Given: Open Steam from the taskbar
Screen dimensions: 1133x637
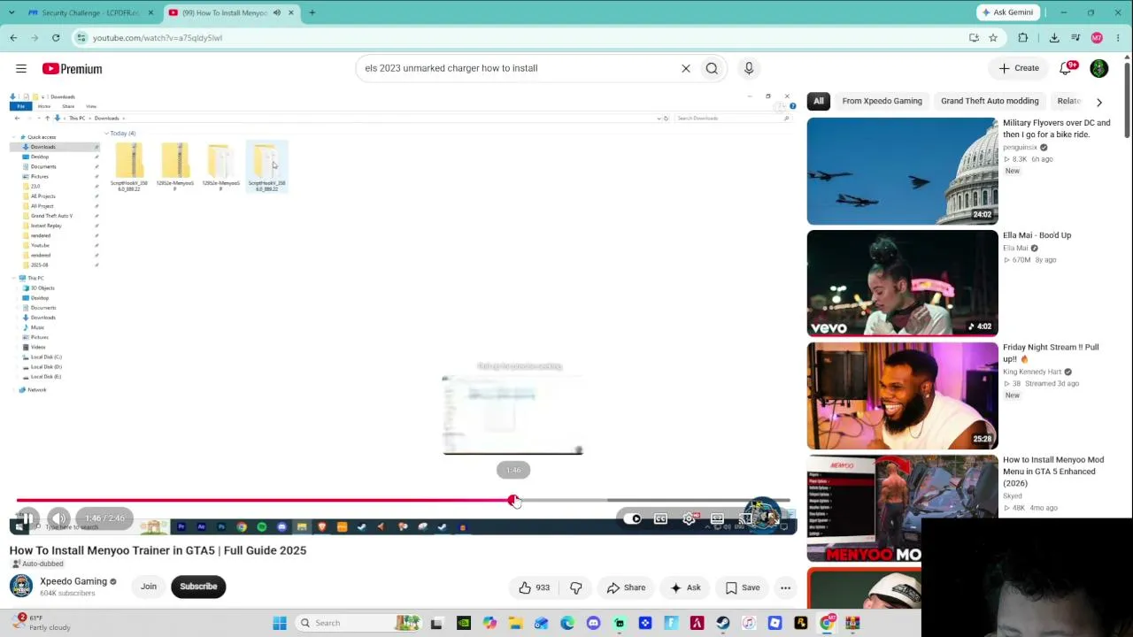Looking at the screenshot, I should (x=723, y=623).
